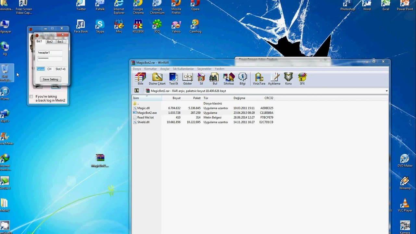This screenshot has height=234, width=416.
Task: Click Dizine Çıkart extract icon
Action: [x=157, y=79]
